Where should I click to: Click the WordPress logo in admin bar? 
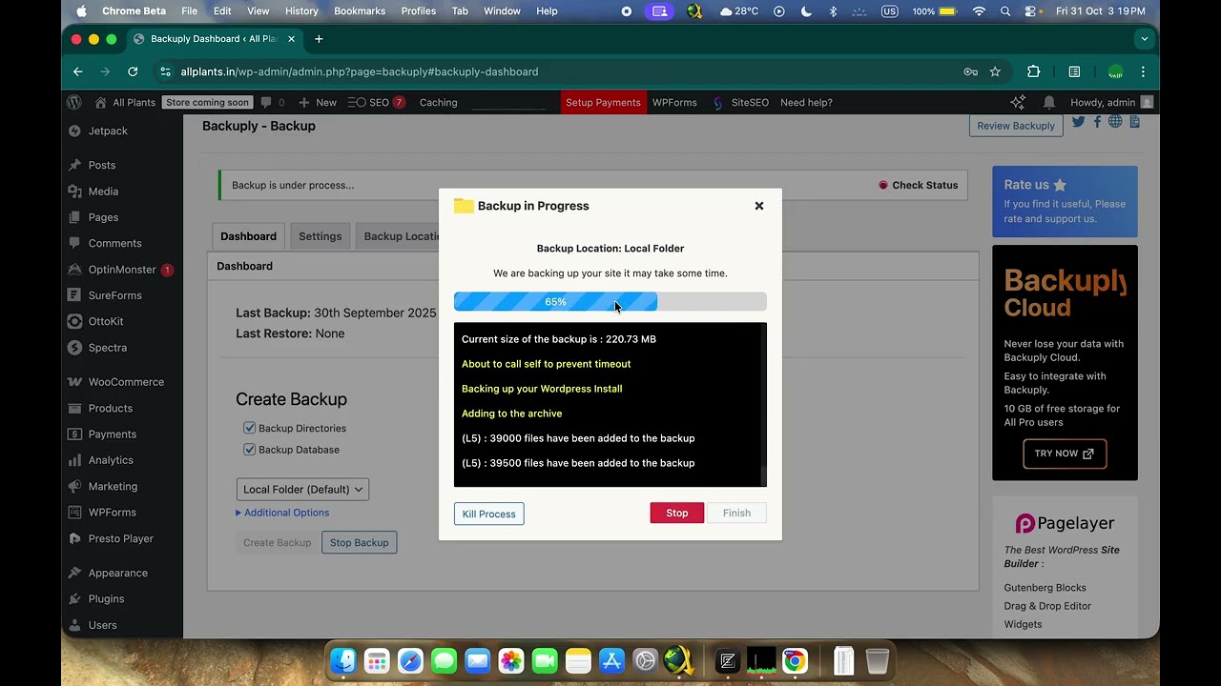pyautogui.click(x=74, y=102)
